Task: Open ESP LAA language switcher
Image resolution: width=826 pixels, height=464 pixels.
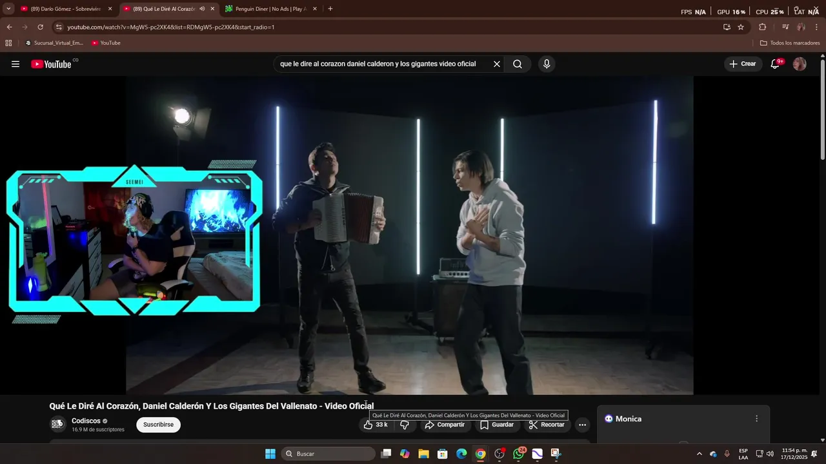Action: coord(743,454)
